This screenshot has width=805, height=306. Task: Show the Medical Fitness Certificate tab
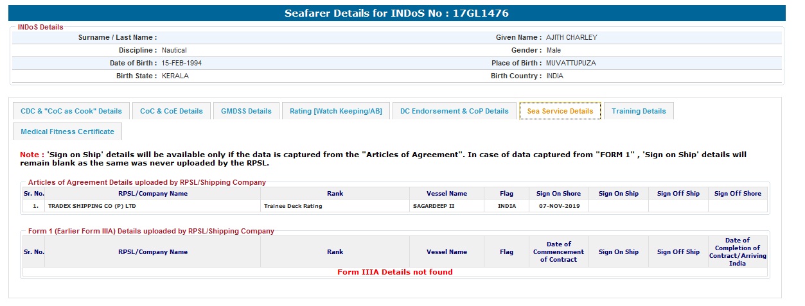tap(67, 132)
